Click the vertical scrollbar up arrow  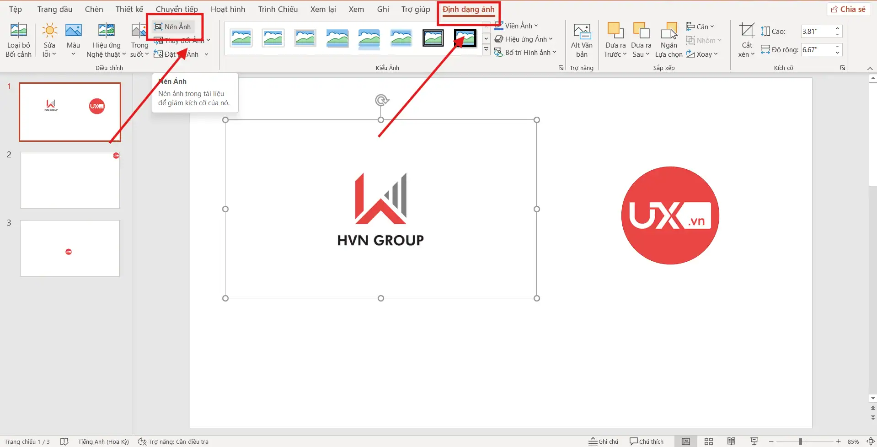[873, 79]
